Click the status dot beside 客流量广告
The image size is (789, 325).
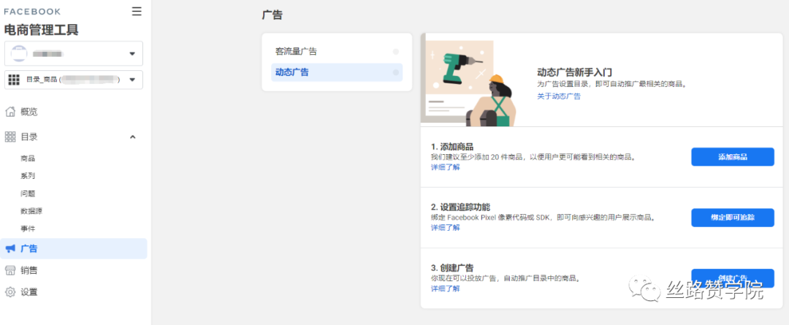395,52
